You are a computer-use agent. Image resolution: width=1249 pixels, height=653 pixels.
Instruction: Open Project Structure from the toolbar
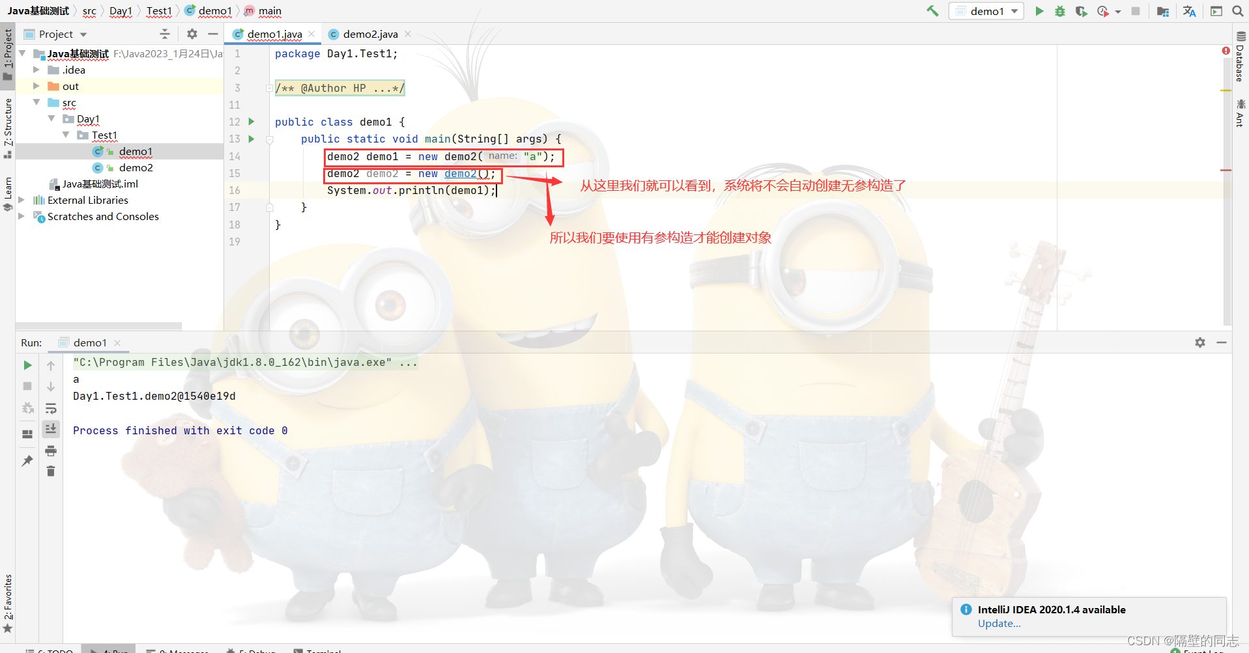pos(1162,11)
